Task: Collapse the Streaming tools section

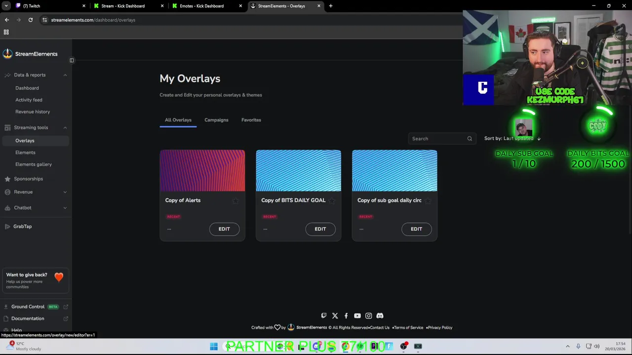Action: click(x=65, y=128)
